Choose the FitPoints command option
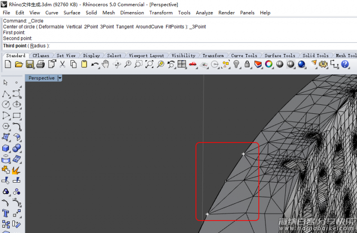Screen dimensions: 357x233 pos(174,27)
